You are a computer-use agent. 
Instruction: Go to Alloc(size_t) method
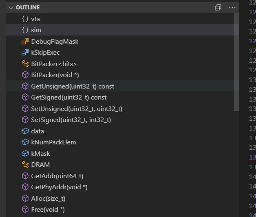[x=120, y=198]
